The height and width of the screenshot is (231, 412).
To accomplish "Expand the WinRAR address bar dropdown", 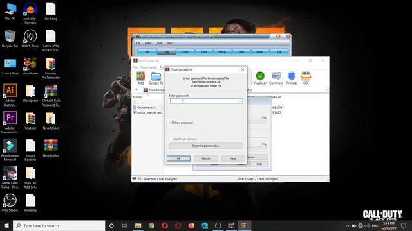I will [326, 90].
